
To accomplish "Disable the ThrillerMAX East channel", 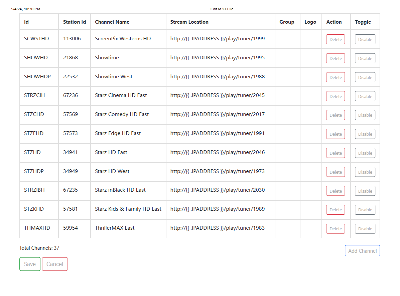I will pos(365,229).
